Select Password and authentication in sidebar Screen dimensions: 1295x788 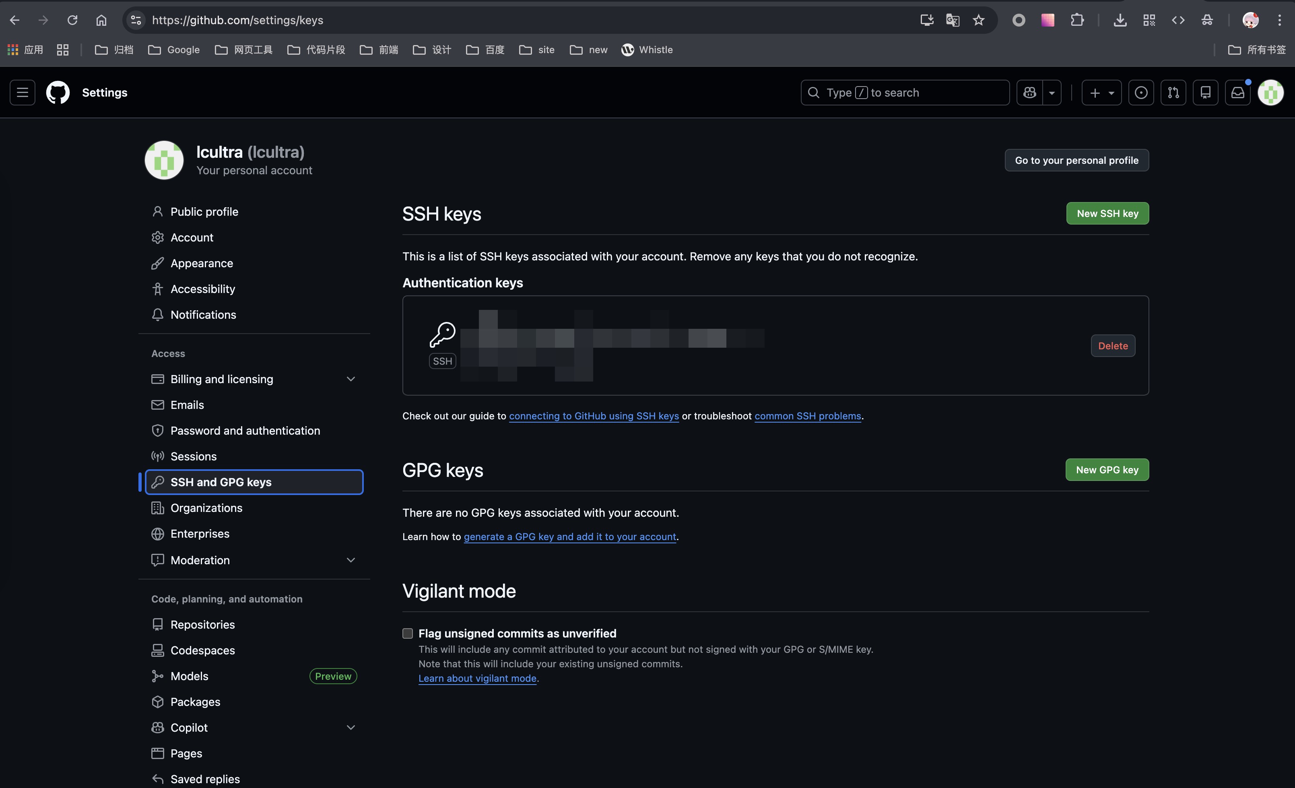[x=245, y=430]
